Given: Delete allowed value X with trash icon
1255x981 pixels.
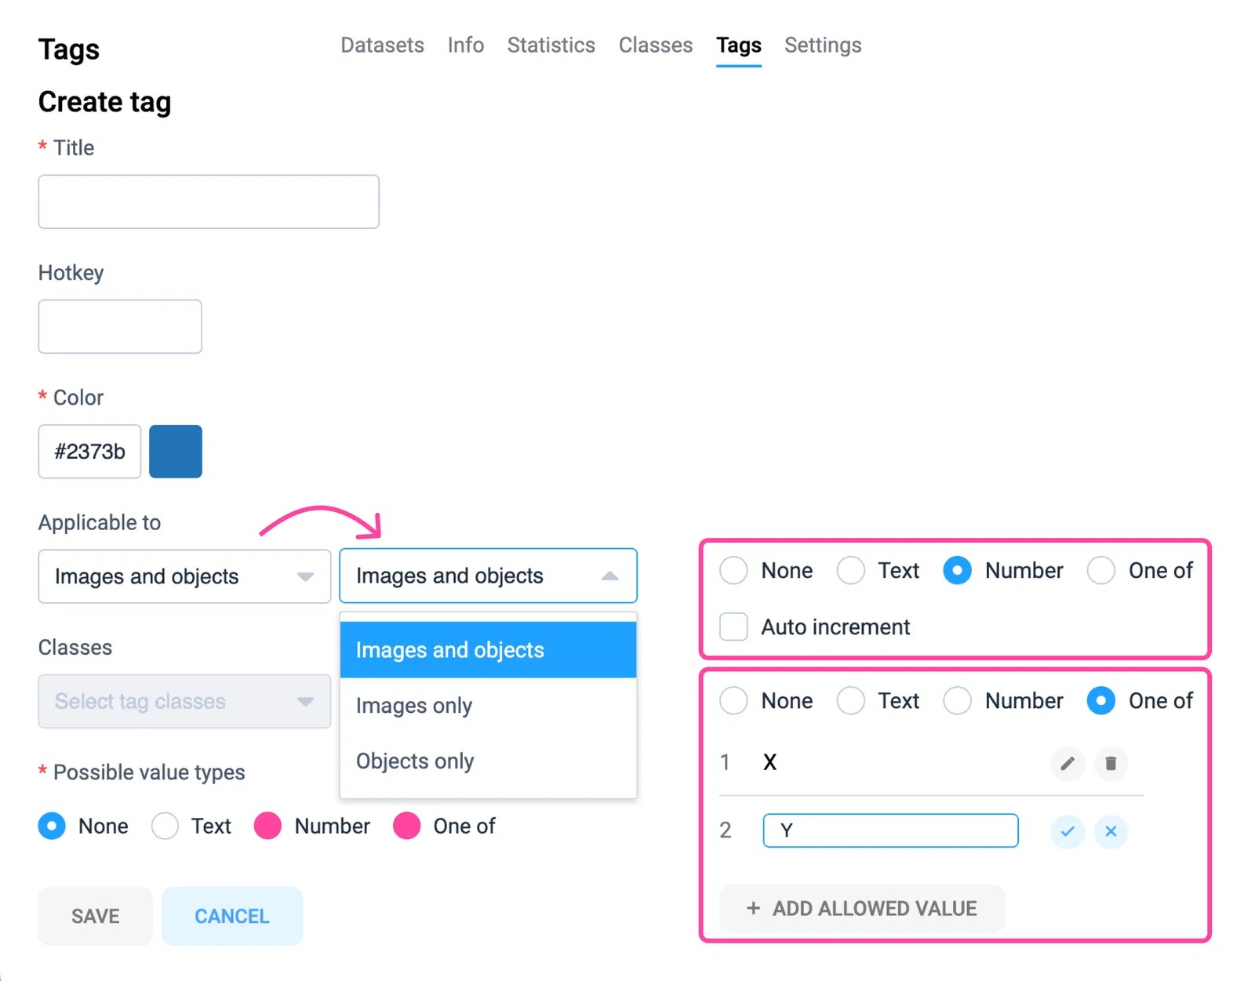Looking at the screenshot, I should click(1111, 763).
